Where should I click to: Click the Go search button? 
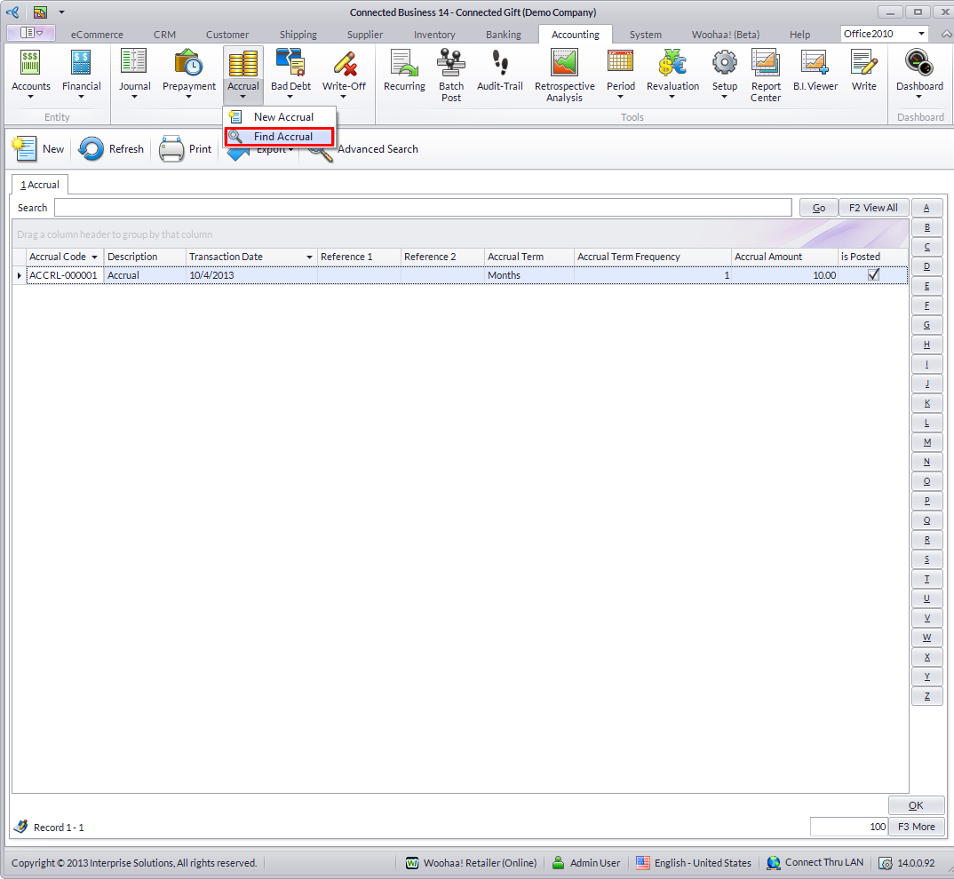pyautogui.click(x=818, y=208)
